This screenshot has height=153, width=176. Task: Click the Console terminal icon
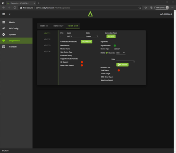click(4, 47)
